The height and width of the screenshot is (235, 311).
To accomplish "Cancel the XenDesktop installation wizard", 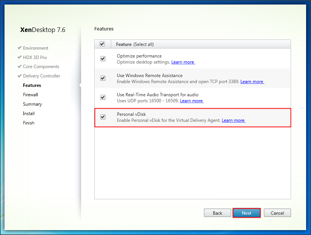I will click(x=277, y=213).
